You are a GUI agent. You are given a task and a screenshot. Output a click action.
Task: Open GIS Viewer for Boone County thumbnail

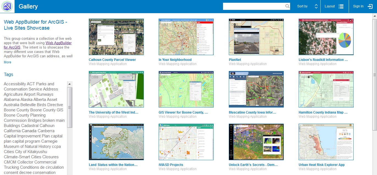[x=186, y=89]
